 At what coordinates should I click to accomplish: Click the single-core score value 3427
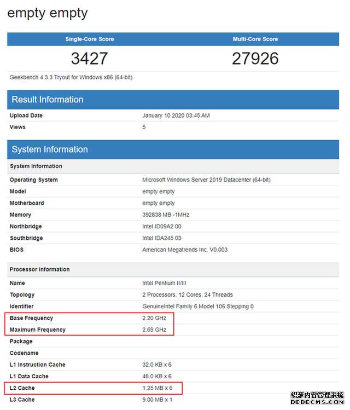[x=89, y=59]
